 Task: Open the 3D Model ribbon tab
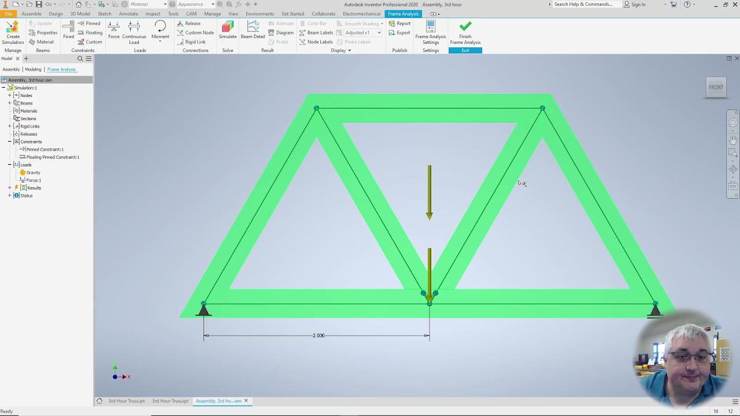click(80, 14)
